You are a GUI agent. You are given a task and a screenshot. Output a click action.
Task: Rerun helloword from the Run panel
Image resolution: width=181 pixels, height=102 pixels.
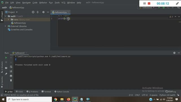[x=6, y=58]
